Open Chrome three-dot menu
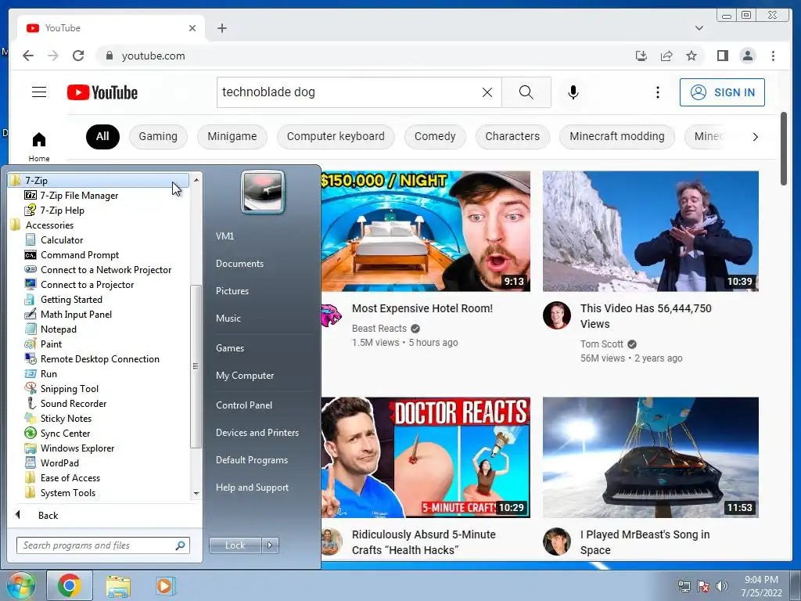This screenshot has width=801, height=601. [773, 56]
